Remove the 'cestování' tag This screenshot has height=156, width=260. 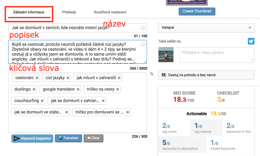(x=37, y=78)
